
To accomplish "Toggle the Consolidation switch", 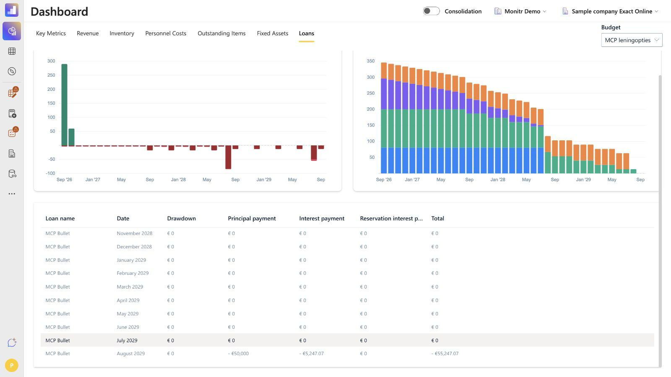I will pos(431,11).
